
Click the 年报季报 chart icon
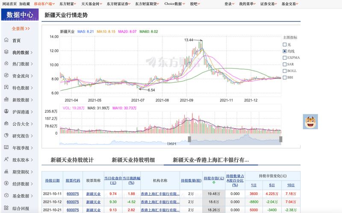6,147
